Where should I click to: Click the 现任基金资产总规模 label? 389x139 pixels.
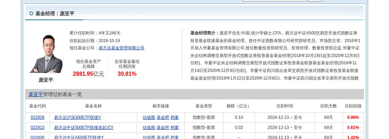[x=89, y=64]
